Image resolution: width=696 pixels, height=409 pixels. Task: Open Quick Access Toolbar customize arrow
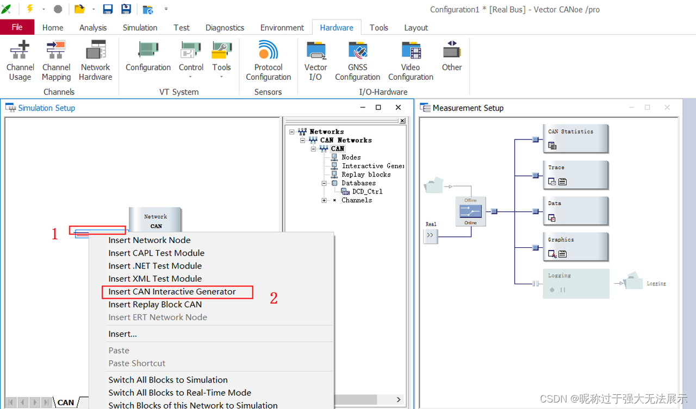click(x=166, y=9)
